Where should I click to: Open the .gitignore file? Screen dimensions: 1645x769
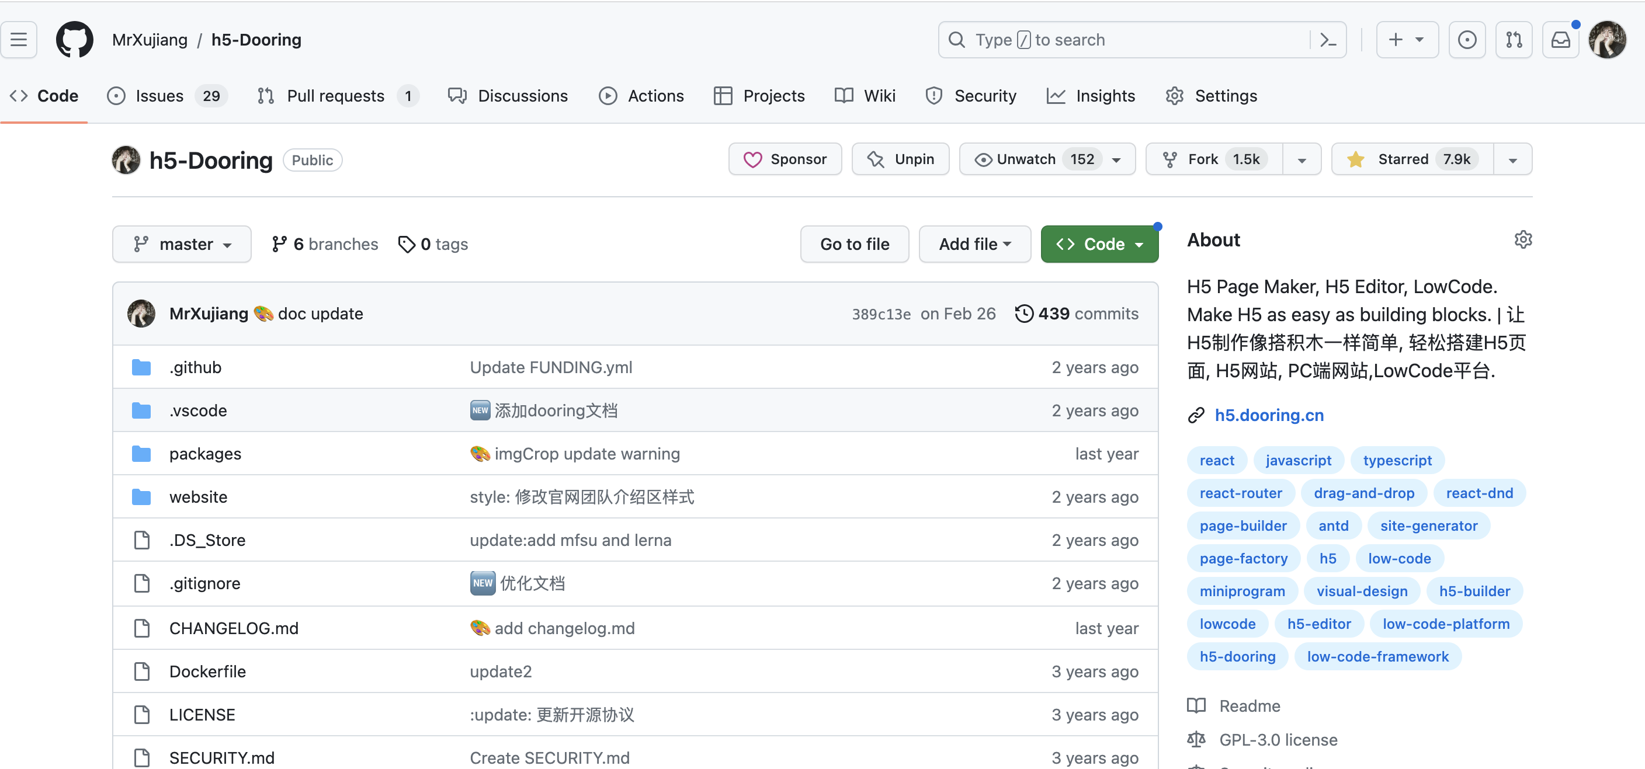pyautogui.click(x=205, y=583)
